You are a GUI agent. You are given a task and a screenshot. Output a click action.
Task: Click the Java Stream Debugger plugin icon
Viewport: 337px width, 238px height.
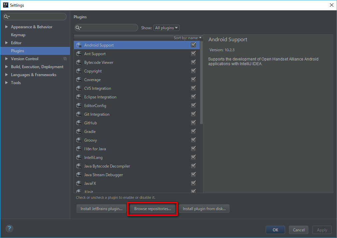pos(79,175)
